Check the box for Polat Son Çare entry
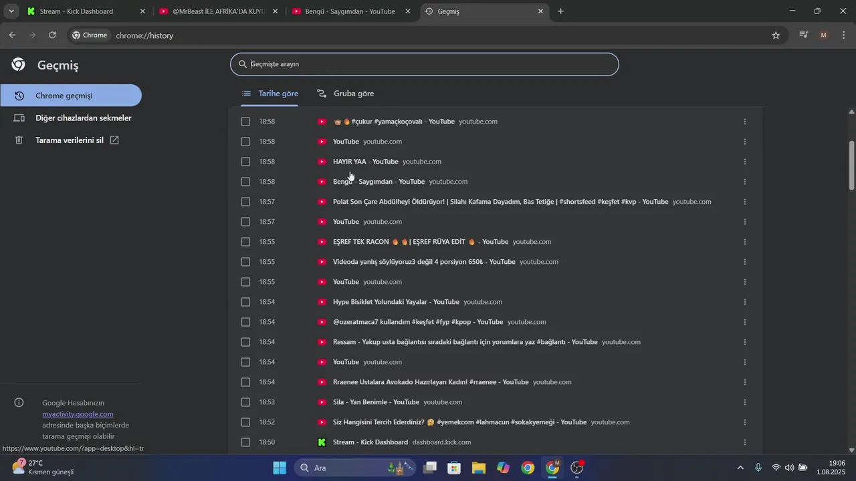 coord(245,202)
